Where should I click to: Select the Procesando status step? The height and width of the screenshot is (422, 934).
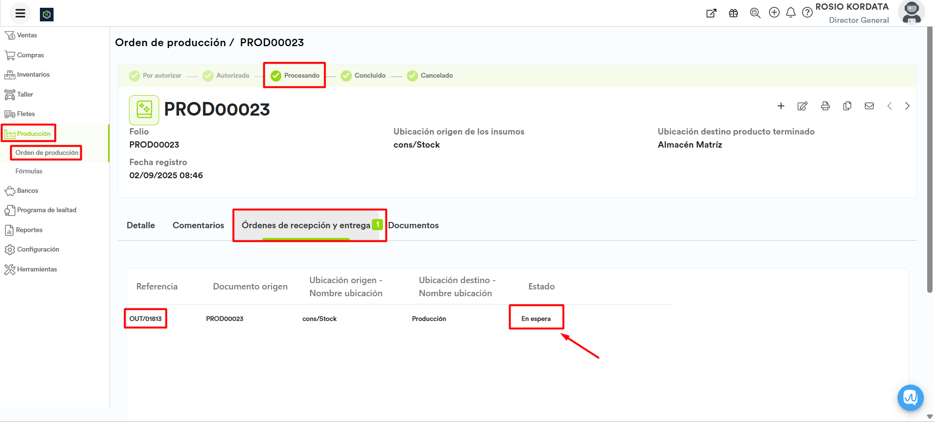coord(295,76)
